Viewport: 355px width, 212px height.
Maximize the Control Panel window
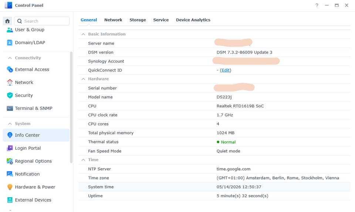click(x=337, y=5)
